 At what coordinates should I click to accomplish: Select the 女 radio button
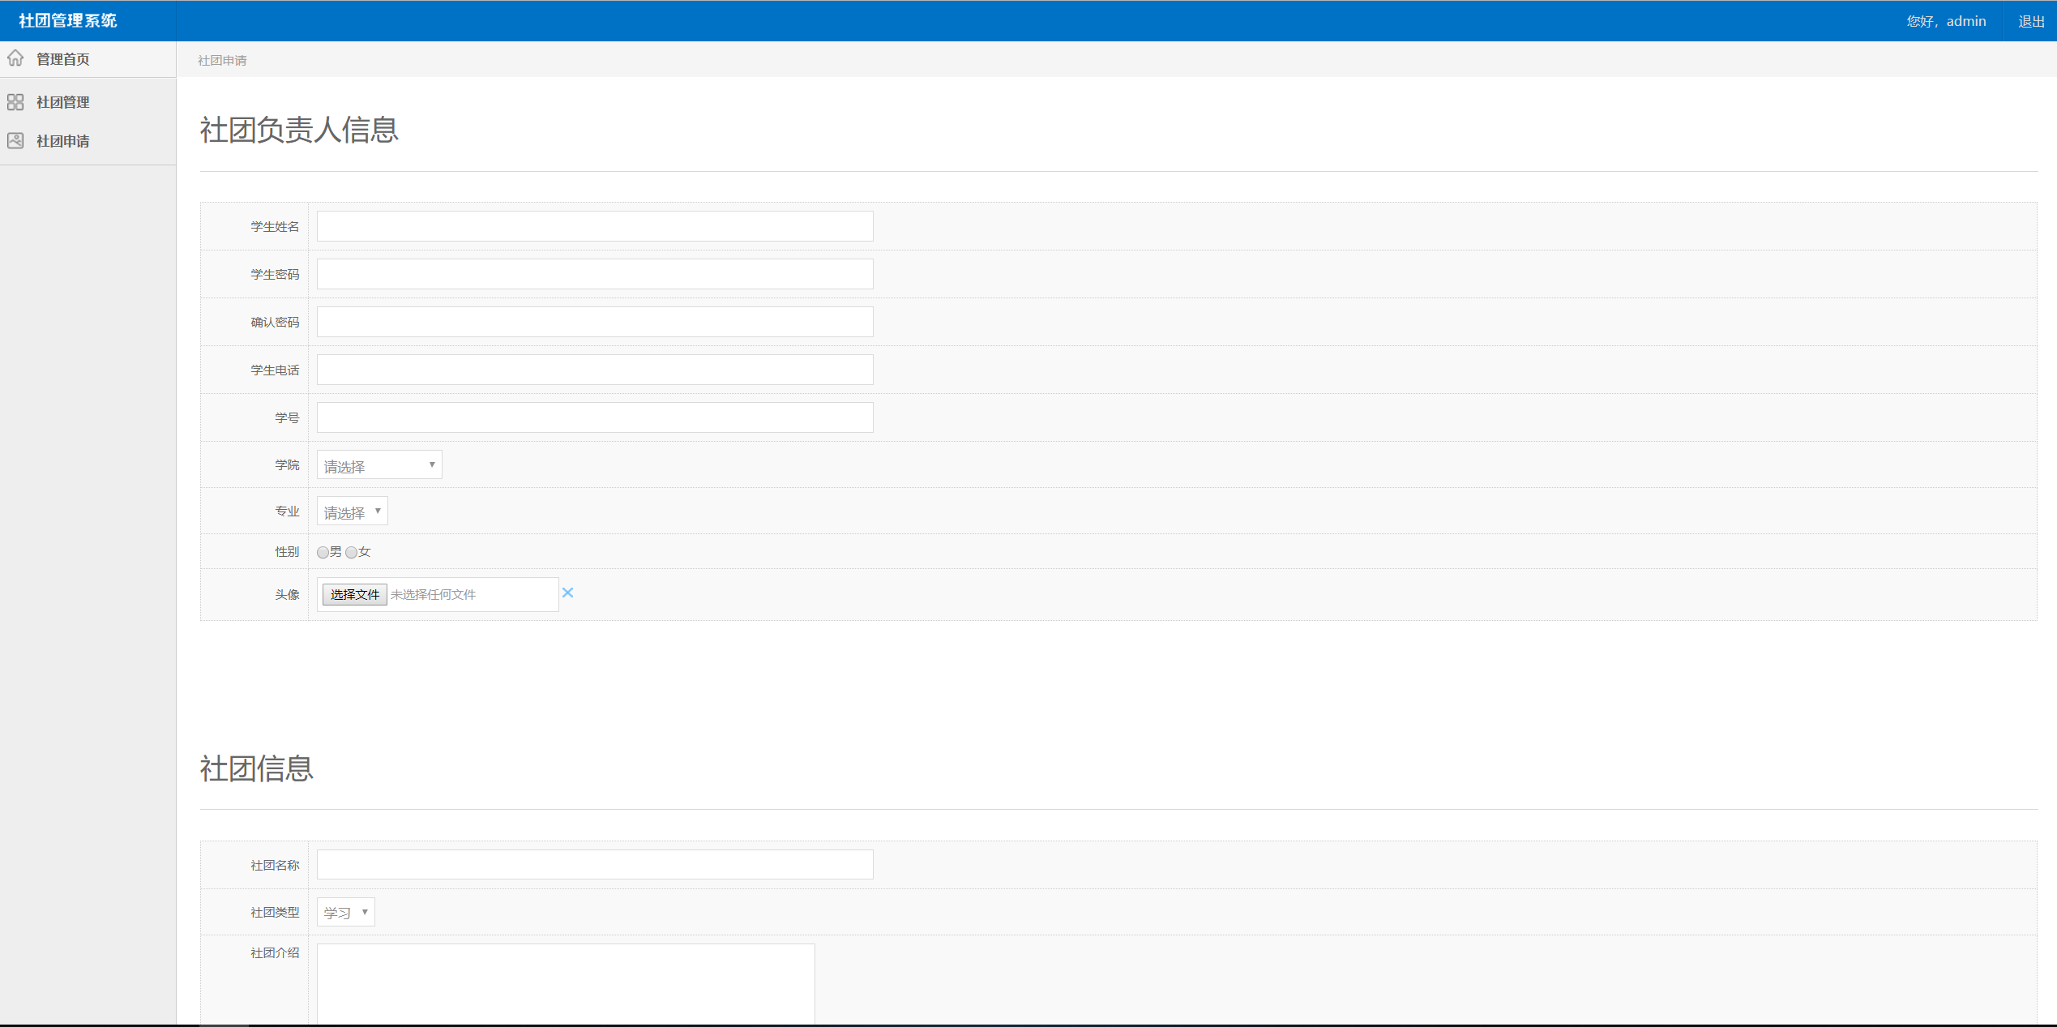point(352,553)
